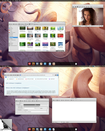Toggle the Preview button in Dolphin
Screen dimensions: 105x131
click(x=31, y=24)
